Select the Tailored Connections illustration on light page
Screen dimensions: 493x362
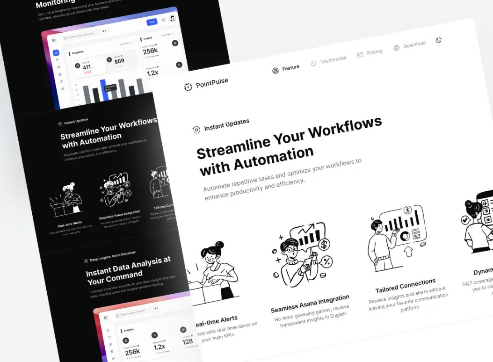pyautogui.click(x=397, y=238)
